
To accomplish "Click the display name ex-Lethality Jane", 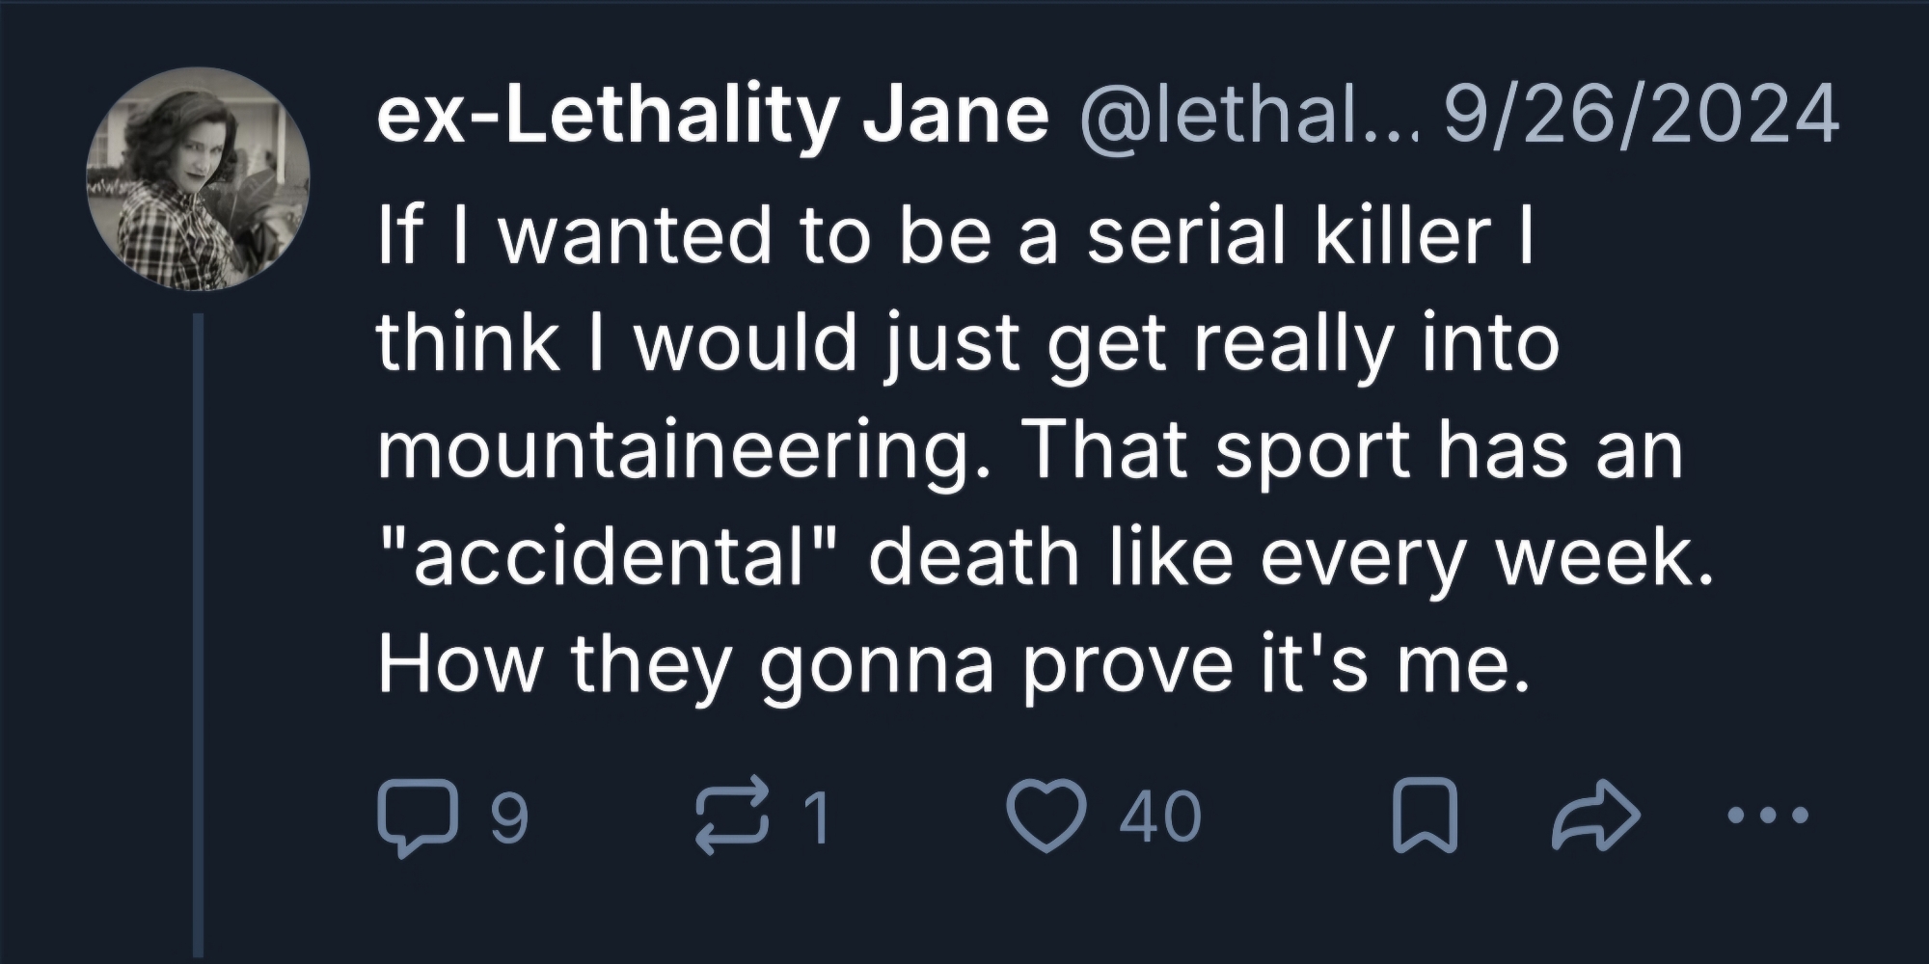I will [712, 117].
